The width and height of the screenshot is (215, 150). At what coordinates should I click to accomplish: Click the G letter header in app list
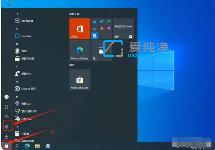coord(17,82)
